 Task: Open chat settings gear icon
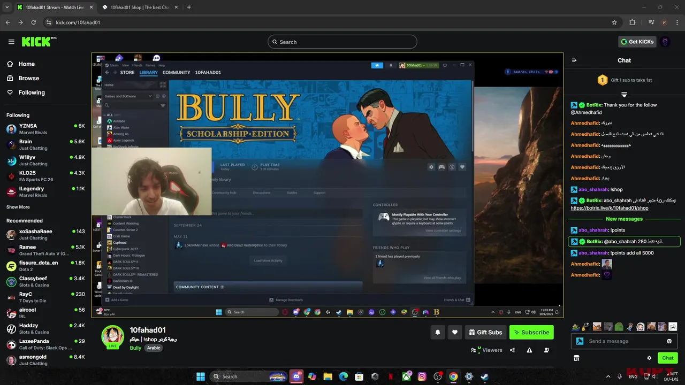[x=649, y=358]
